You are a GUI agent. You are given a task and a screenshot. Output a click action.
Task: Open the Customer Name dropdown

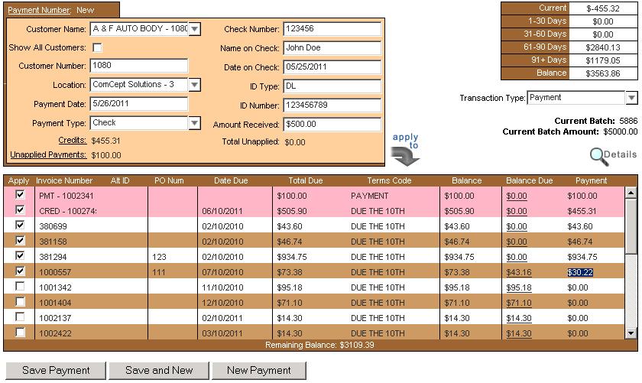click(x=194, y=29)
